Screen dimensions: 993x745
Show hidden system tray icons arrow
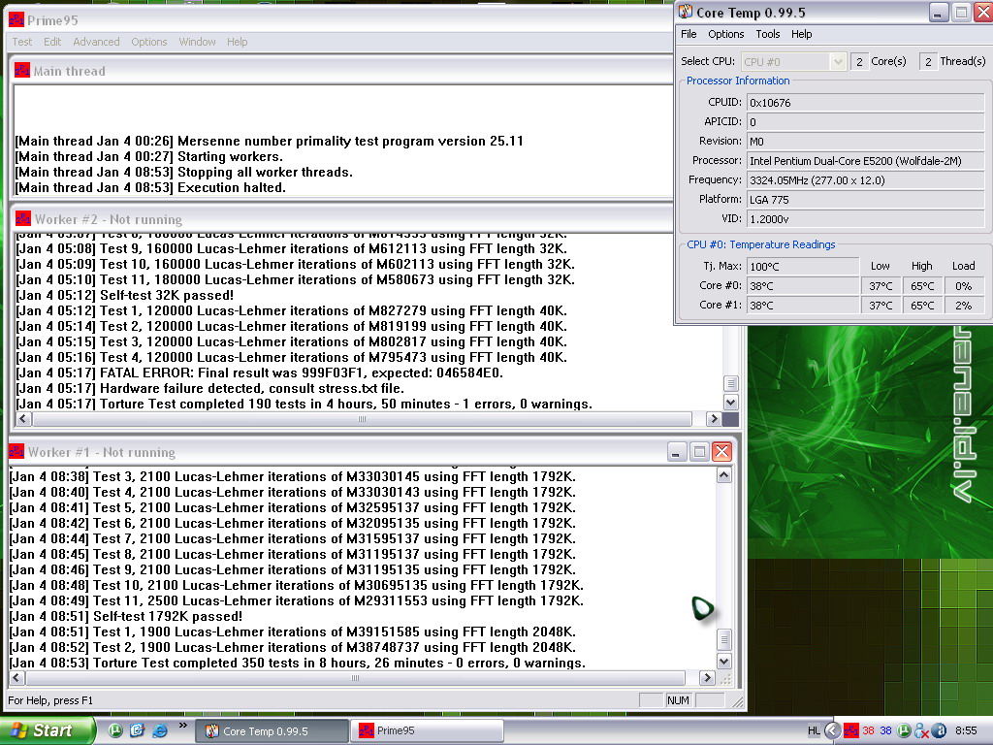[x=832, y=731]
